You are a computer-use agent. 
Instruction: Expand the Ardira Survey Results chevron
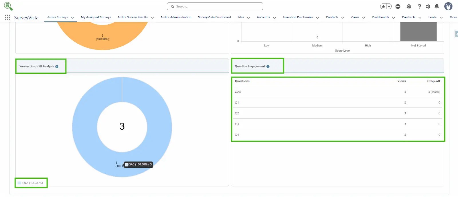click(x=152, y=18)
